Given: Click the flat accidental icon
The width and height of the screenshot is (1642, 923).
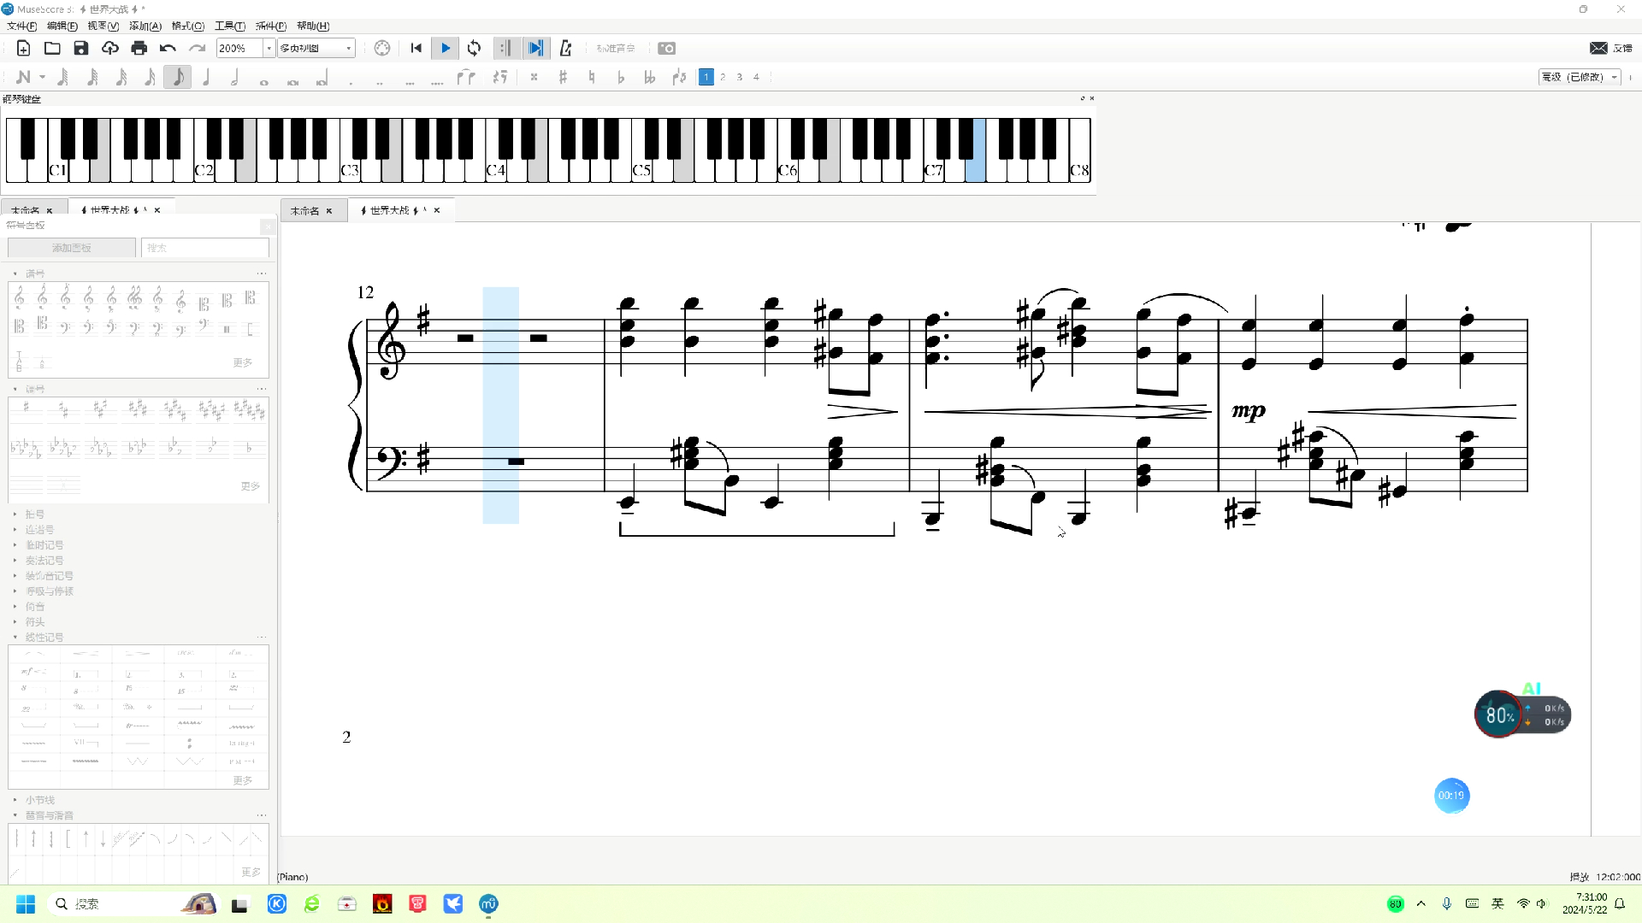Looking at the screenshot, I should coord(621,78).
